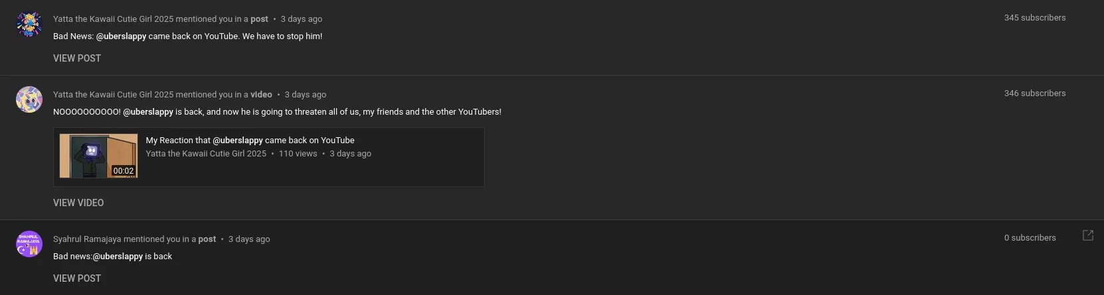Click @uberslappy mention in 'NOOOOOOOOOO!' message
The height and width of the screenshot is (295, 1104).
(x=148, y=112)
